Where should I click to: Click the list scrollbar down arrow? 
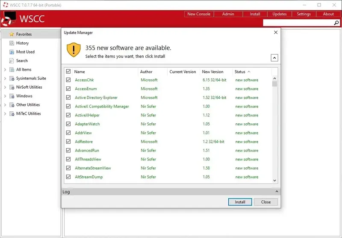[274, 180]
